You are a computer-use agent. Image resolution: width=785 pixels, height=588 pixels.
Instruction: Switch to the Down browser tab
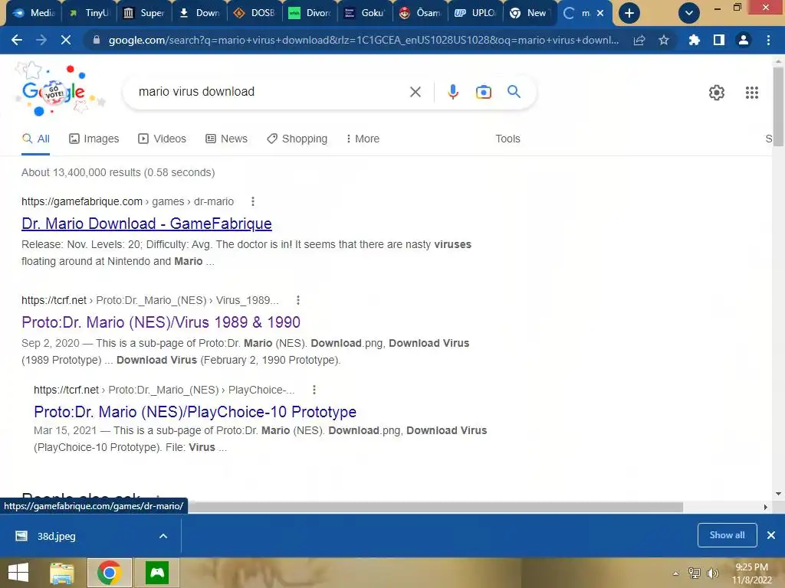[199, 13]
